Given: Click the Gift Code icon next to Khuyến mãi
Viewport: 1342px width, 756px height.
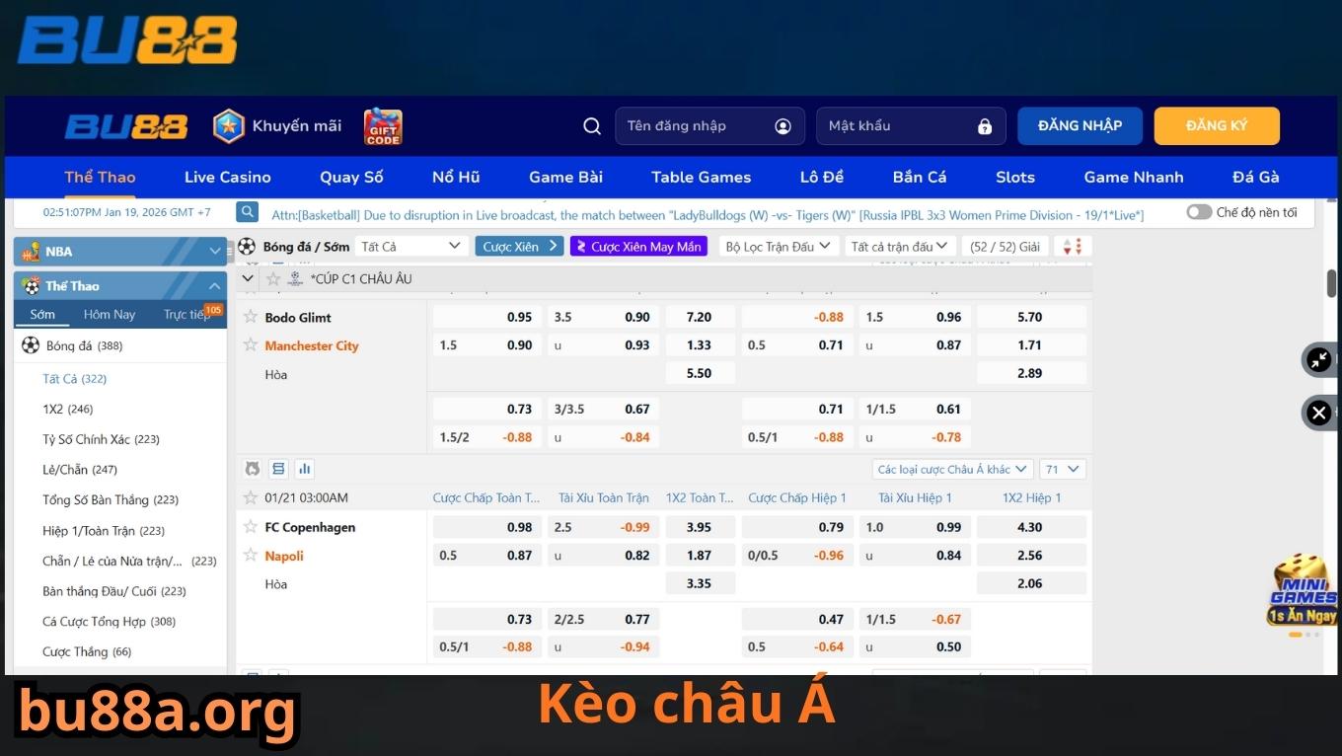Looking at the screenshot, I should click(383, 125).
